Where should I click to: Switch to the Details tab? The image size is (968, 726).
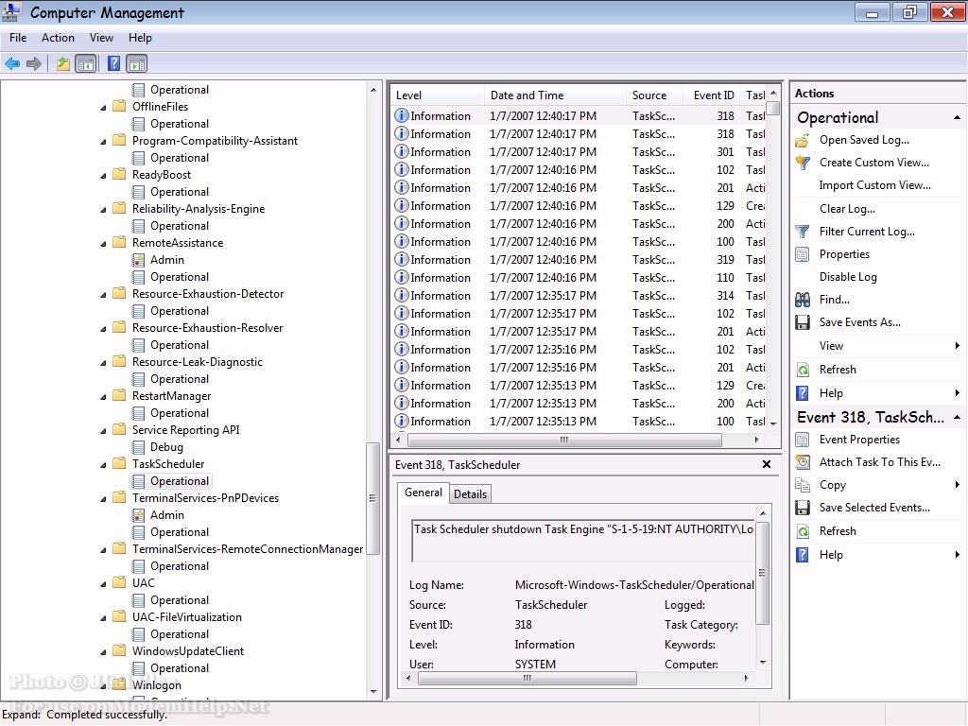471,493
